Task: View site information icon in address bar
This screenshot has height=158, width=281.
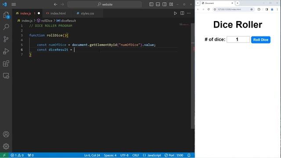Action: click(x=215, y=9)
